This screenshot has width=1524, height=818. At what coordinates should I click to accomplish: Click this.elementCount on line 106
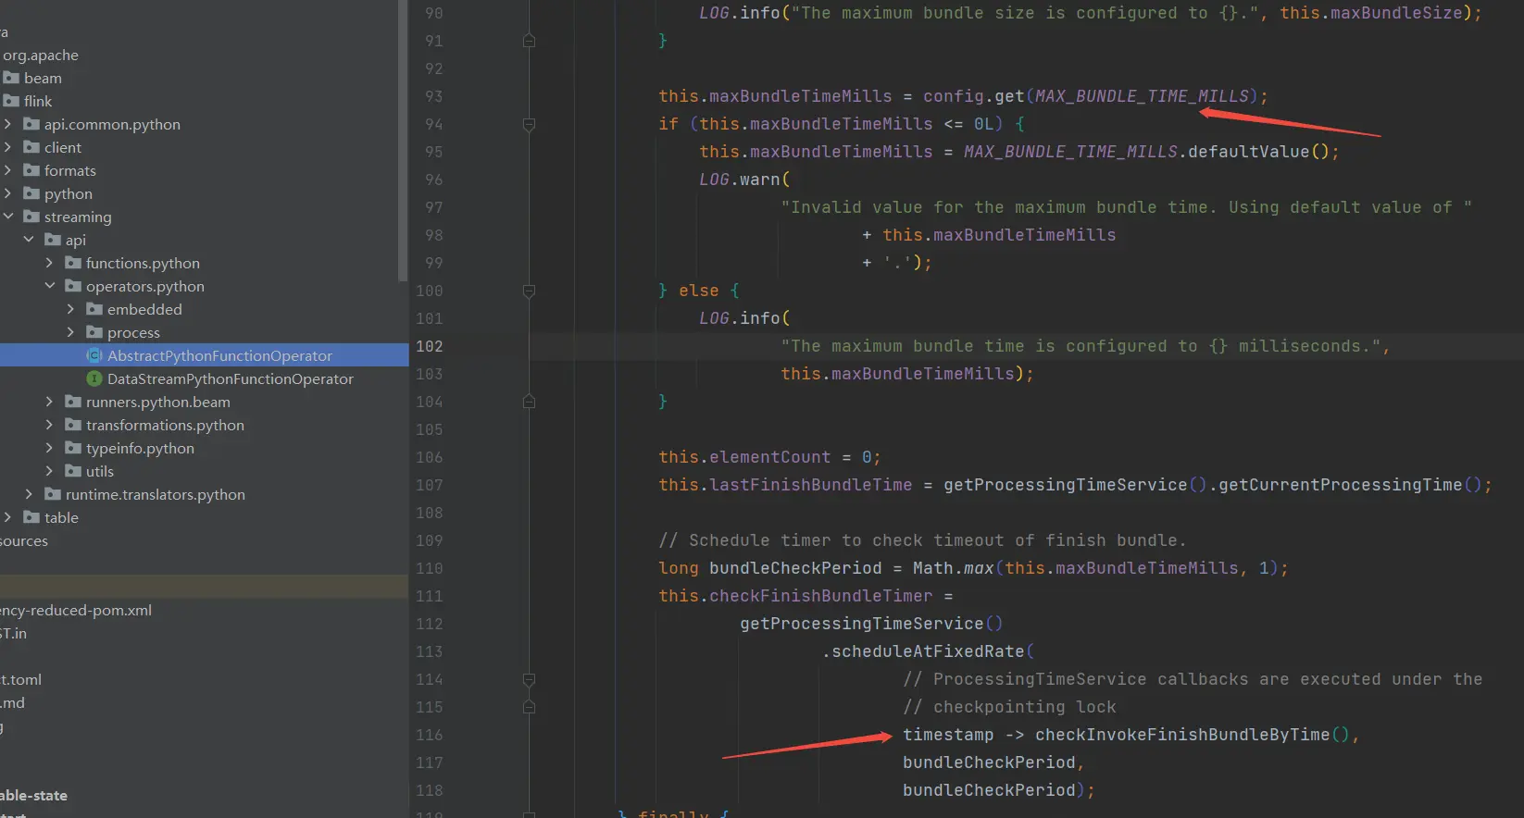point(744,457)
